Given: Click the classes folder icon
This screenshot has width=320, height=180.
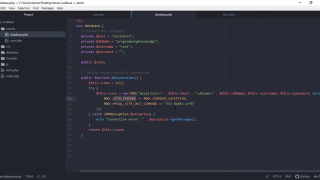Looking at the screenshot, I should click(x=3, y=29).
